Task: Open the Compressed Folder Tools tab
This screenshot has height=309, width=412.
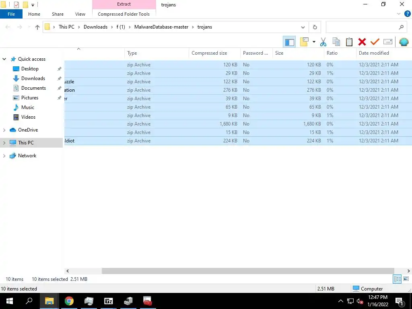Action: (x=124, y=14)
